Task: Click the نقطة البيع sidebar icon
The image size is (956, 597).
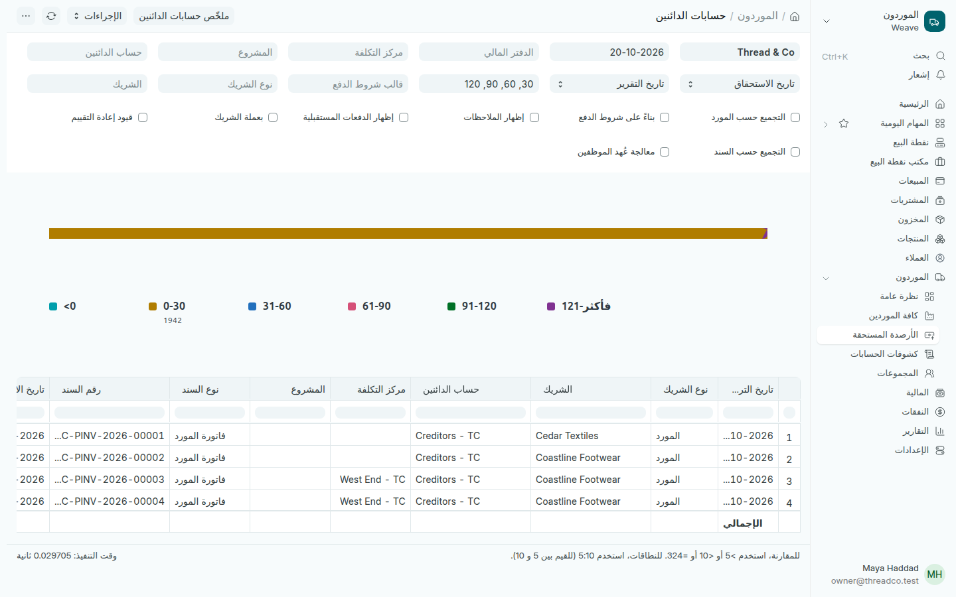Action: (940, 143)
